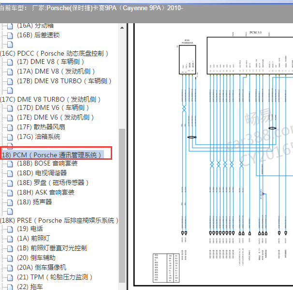This screenshot has width=293, height=290.
Task: Click document icon beside (19) 电话
Action: [x=10, y=229]
